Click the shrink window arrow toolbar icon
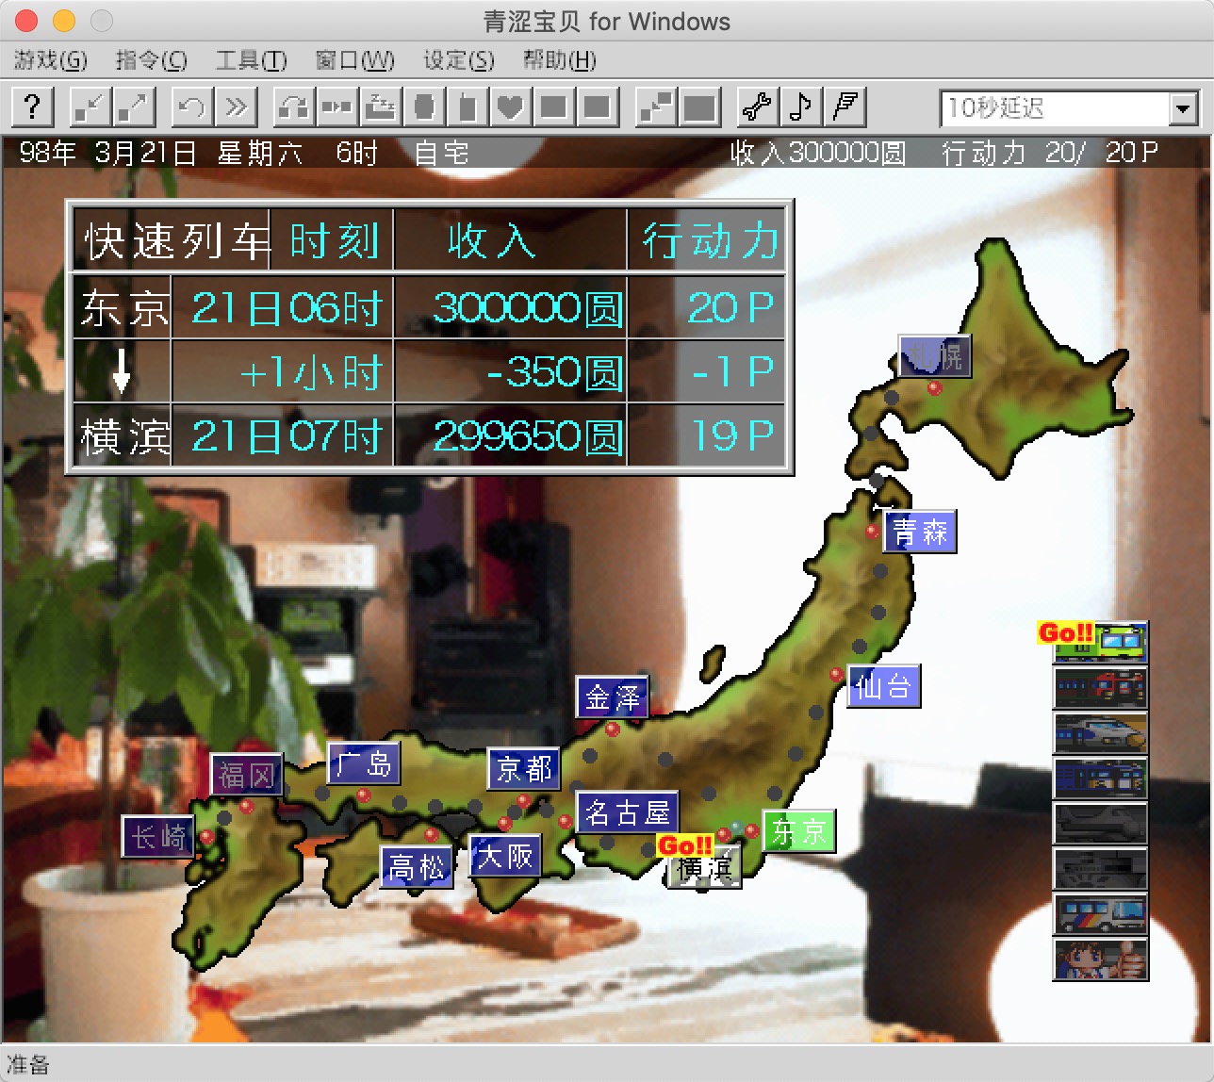 [91, 107]
